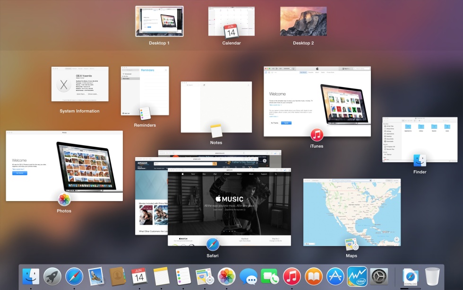Click the blue Get Started button in Photos

coord(19,173)
